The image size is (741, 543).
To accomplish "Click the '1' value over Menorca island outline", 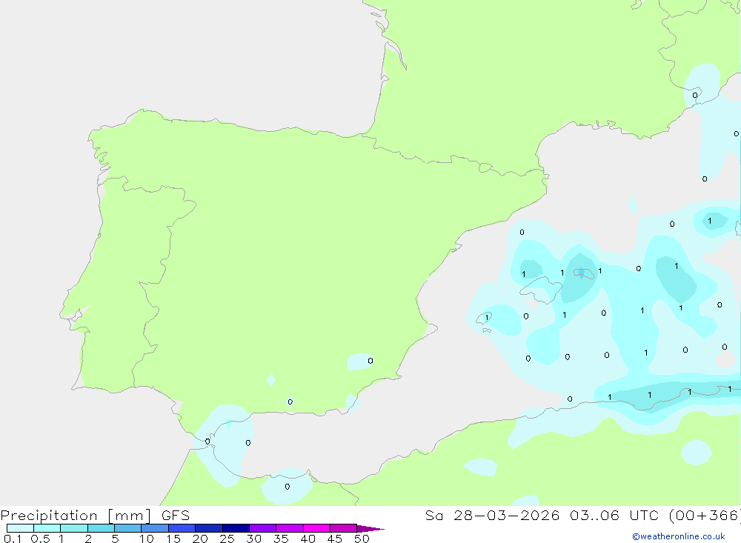I will click(x=599, y=271).
